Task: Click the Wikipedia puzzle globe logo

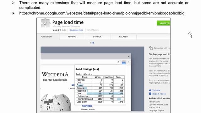Action: coord(56,103)
